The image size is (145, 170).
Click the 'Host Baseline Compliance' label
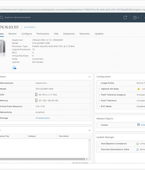(x=114, y=144)
